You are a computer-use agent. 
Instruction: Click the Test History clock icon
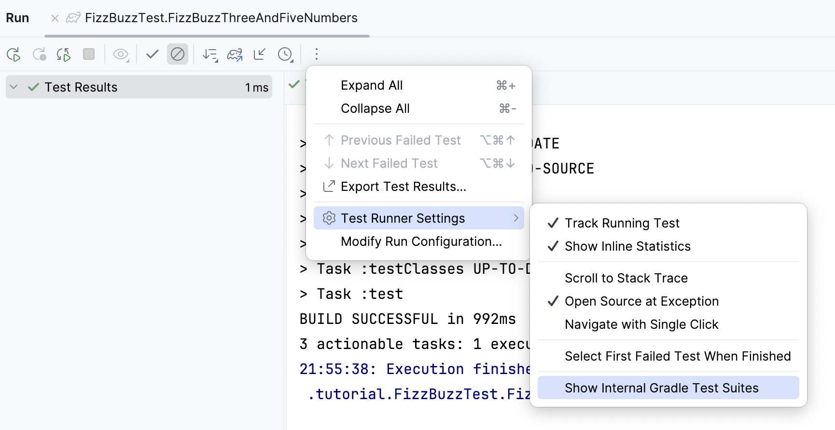tap(285, 54)
